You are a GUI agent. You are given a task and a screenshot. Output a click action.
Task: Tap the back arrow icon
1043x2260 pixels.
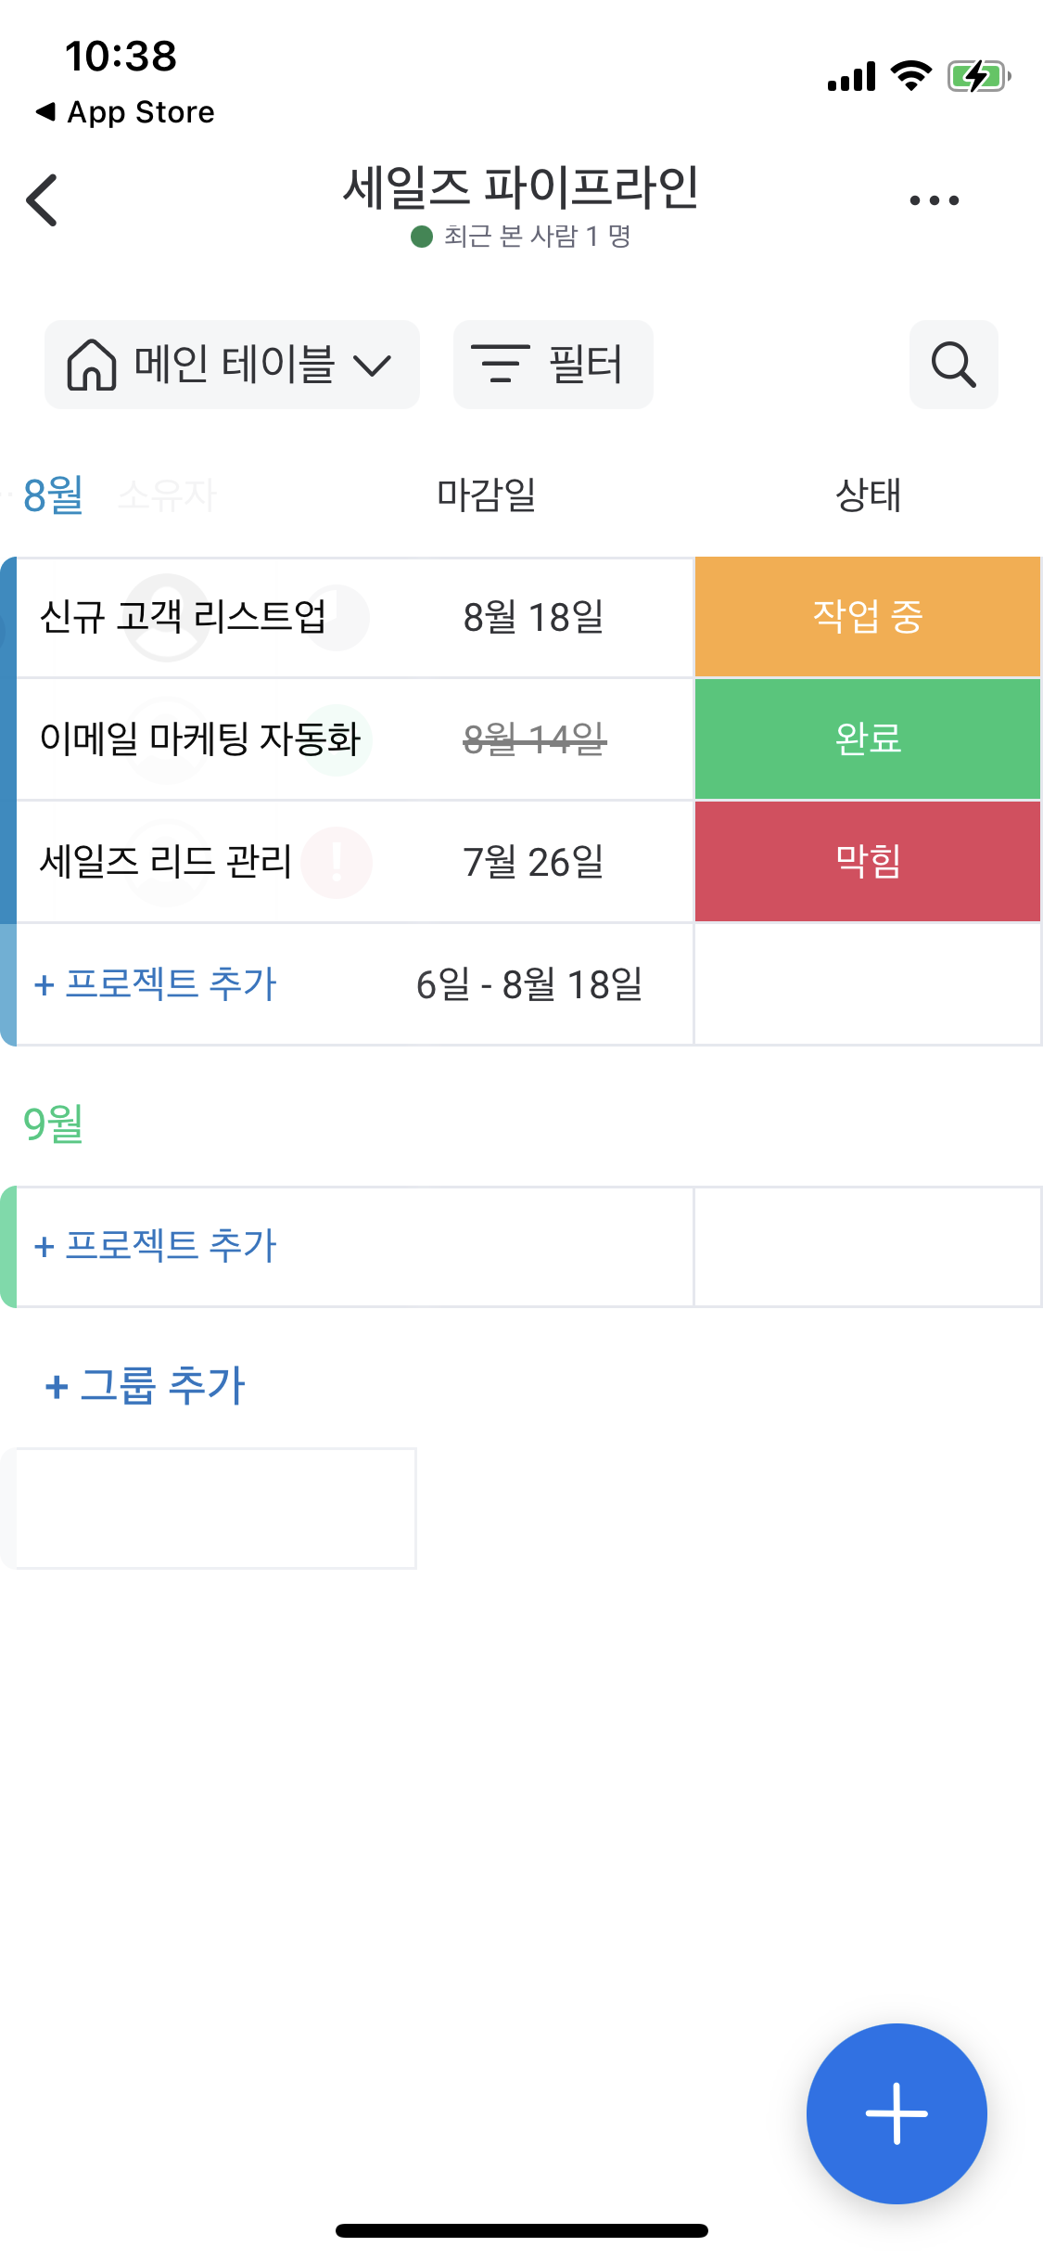43,199
